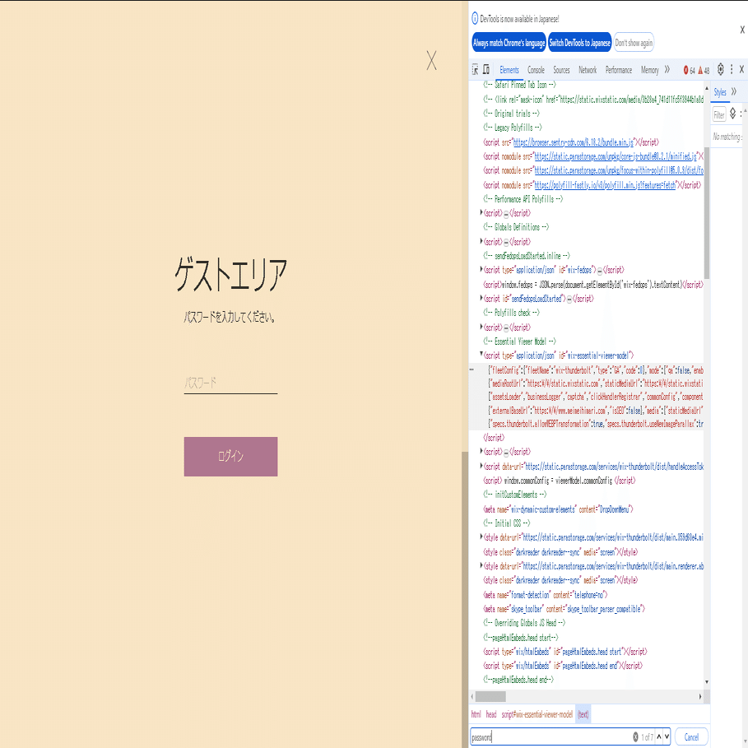748x748 pixels.
Task: Activate the inspect element picker icon
Action: tap(475, 70)
